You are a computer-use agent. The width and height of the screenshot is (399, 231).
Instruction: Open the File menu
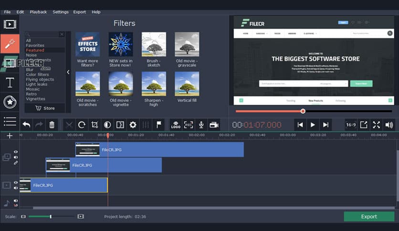(7, 12)
